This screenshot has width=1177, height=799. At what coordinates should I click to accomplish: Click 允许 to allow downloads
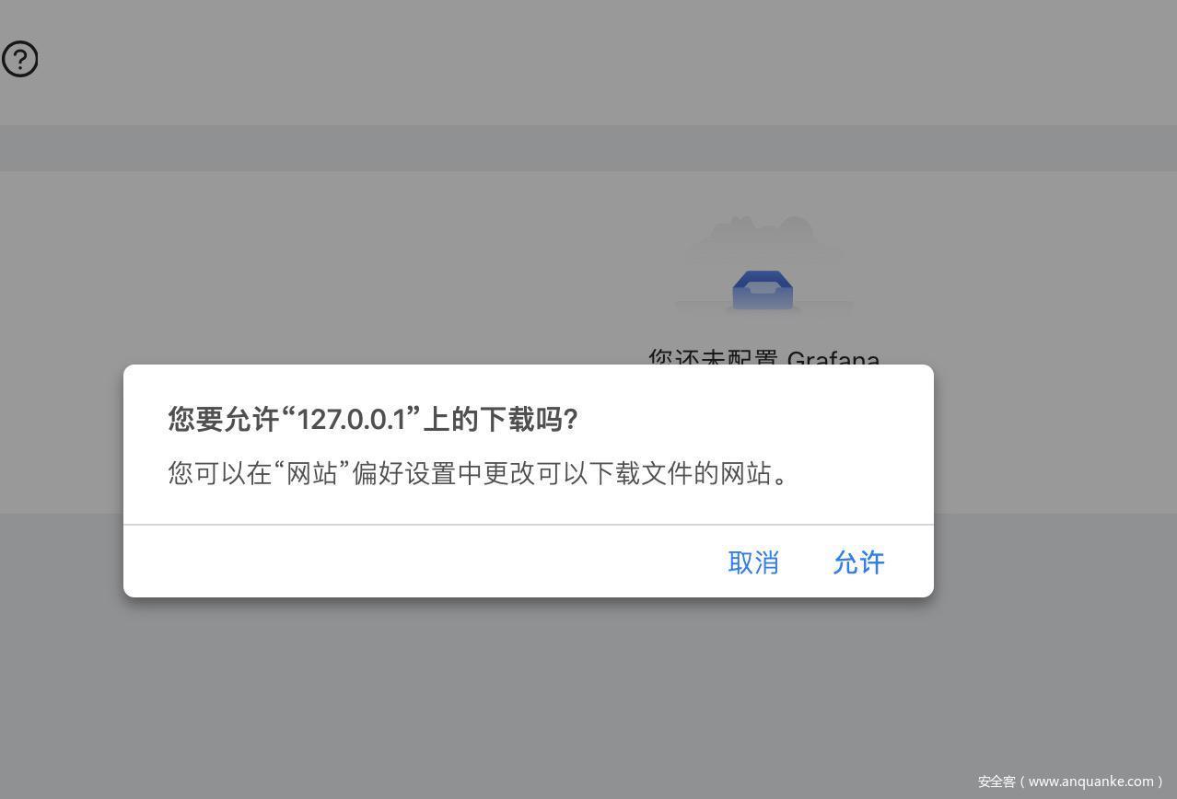point(858,562)
